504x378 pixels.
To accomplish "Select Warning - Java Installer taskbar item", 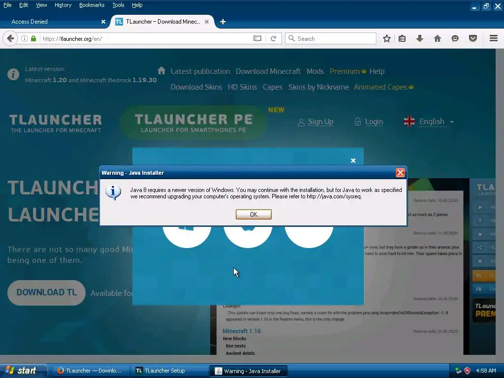I will (x=248, y=371).
